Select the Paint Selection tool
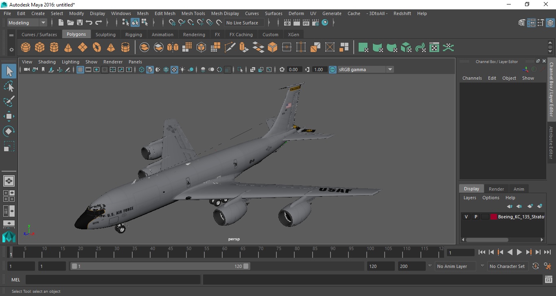556x296 pixels. click(x=9, y=101)
